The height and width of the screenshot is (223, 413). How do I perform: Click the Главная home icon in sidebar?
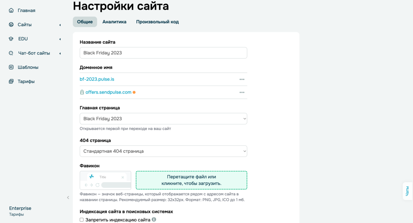click(x=11, y=11)
